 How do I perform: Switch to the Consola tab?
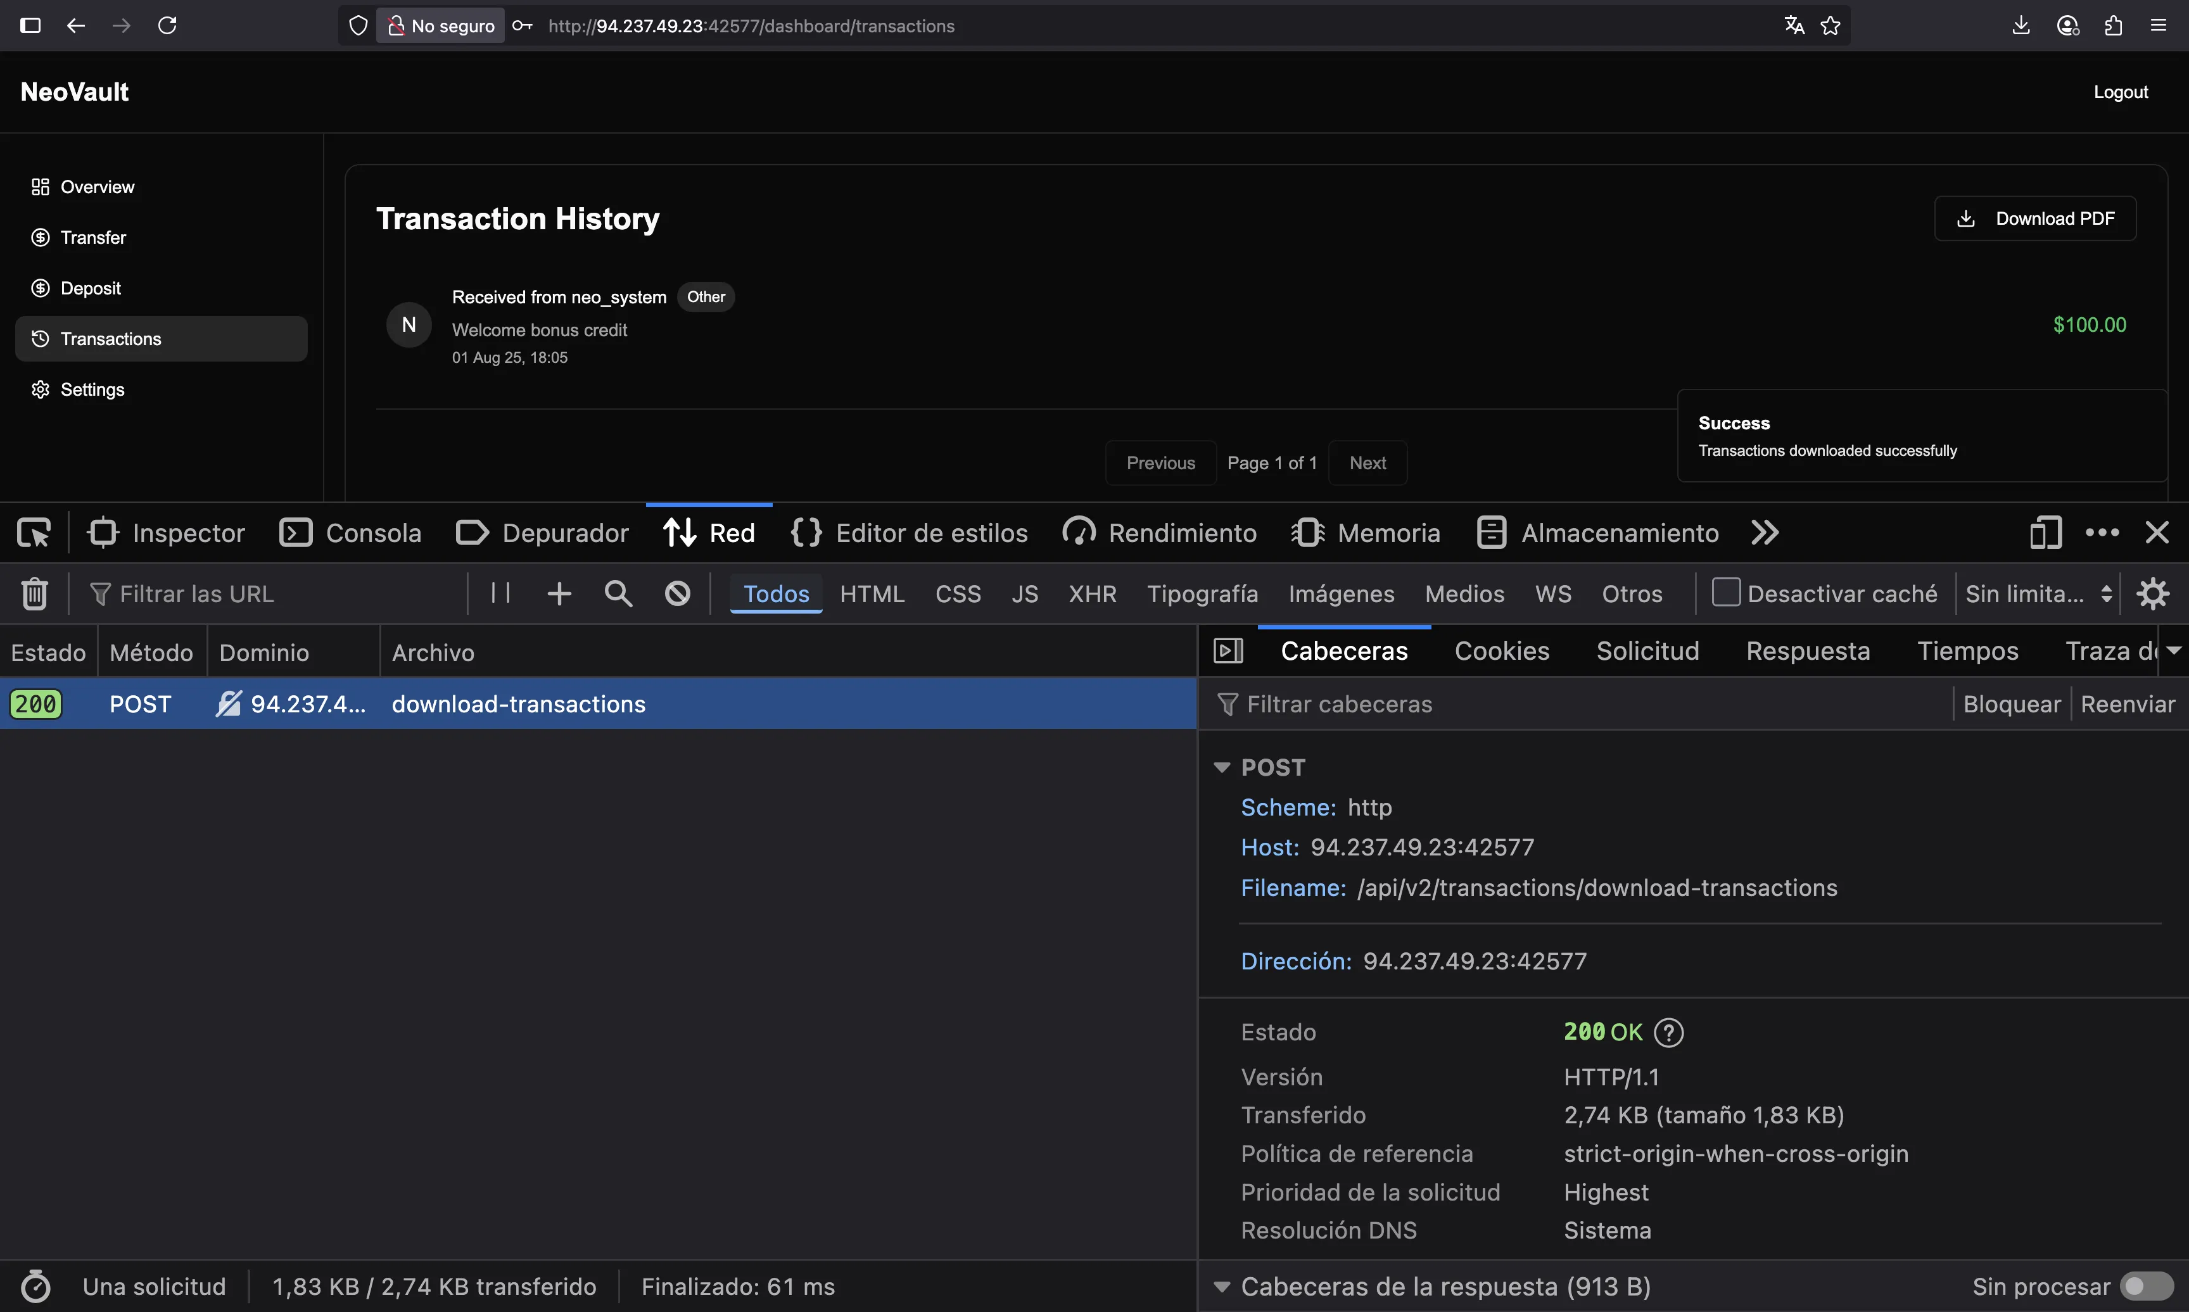pos(351,533)
